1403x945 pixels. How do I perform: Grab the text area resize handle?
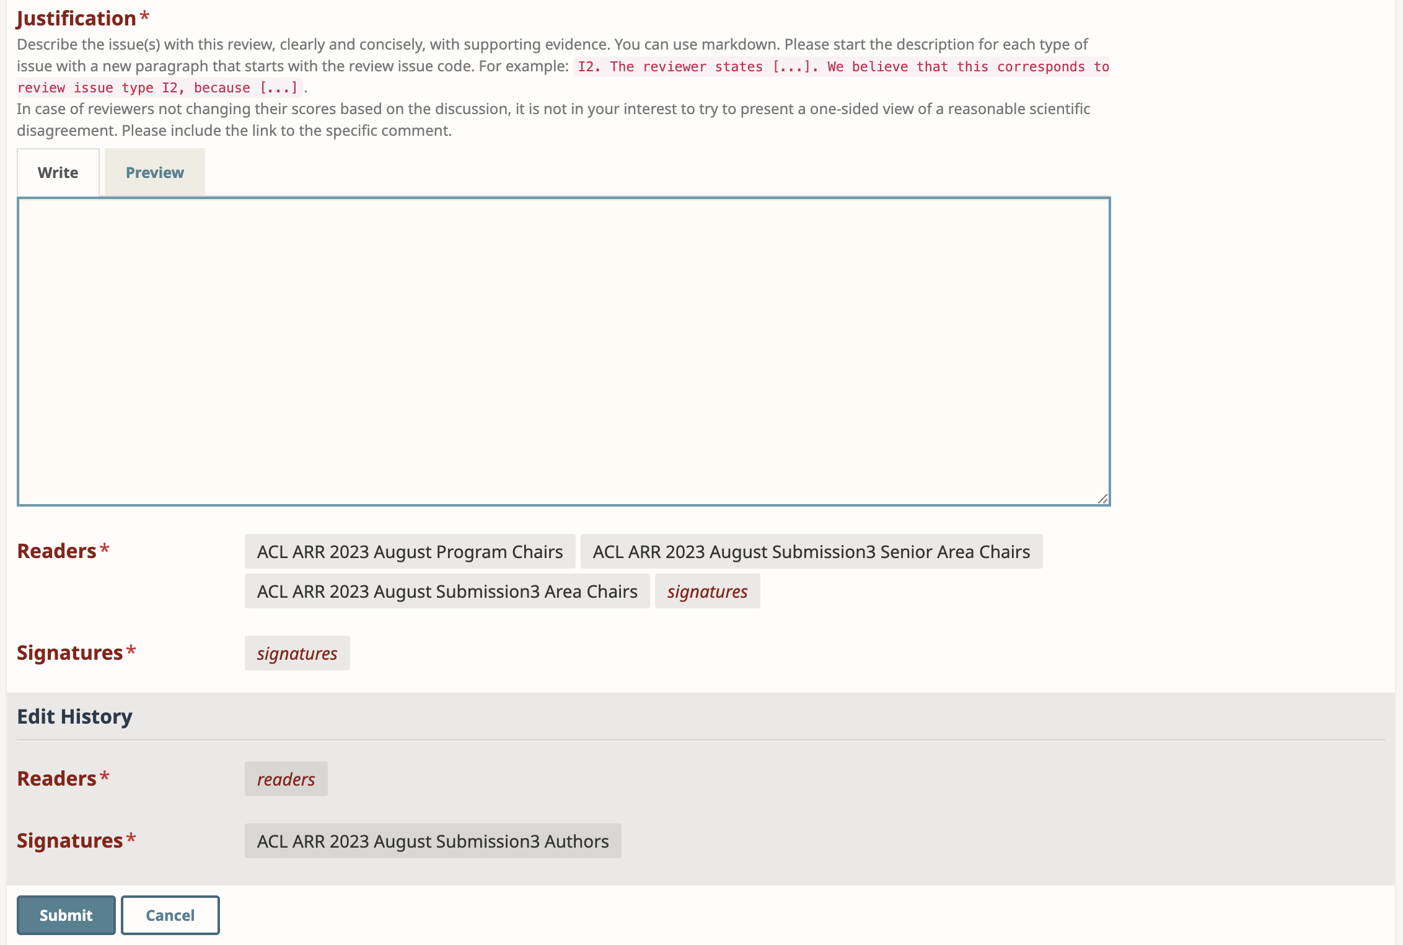pos(1102,499)
